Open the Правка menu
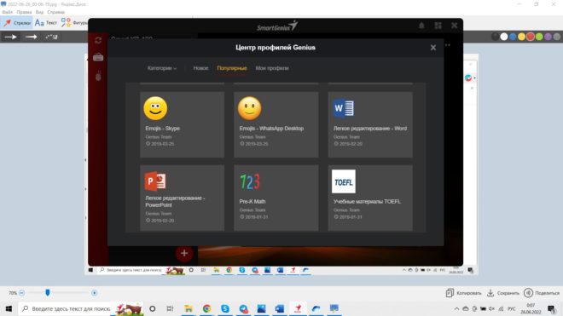This screenshot has height=316, width=563. 24,12
